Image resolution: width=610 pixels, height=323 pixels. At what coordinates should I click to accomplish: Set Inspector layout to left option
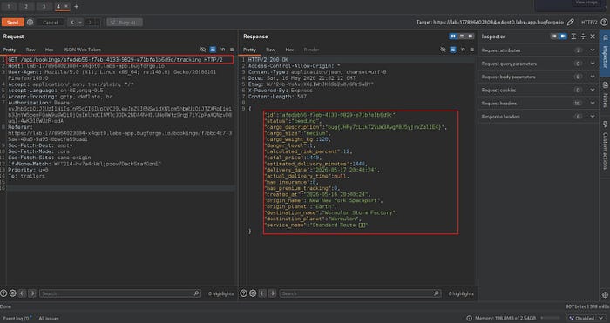(x=554, y=37)
